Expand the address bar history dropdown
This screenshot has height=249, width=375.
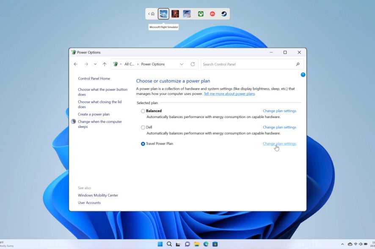tap(182, 64)
